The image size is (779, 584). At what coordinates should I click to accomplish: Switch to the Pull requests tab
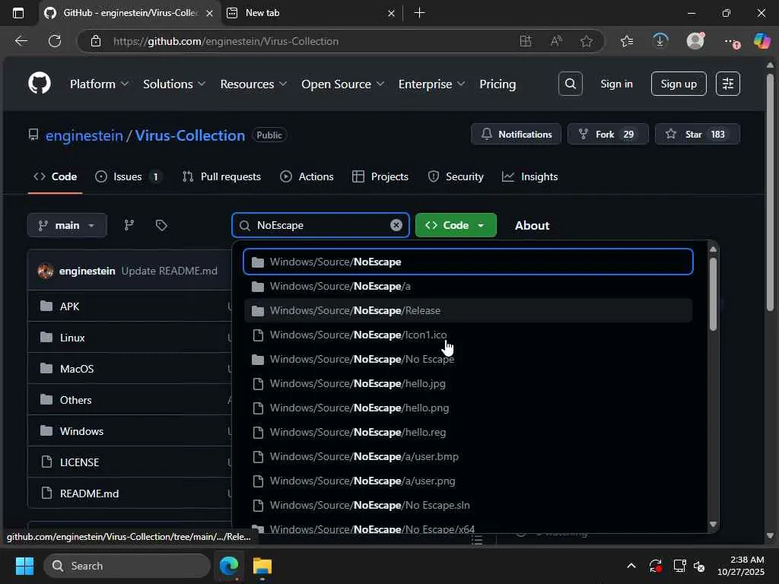point(221,176)
